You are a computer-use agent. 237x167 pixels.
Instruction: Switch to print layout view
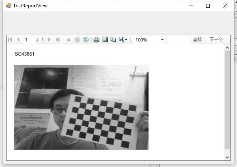(105, 39)
